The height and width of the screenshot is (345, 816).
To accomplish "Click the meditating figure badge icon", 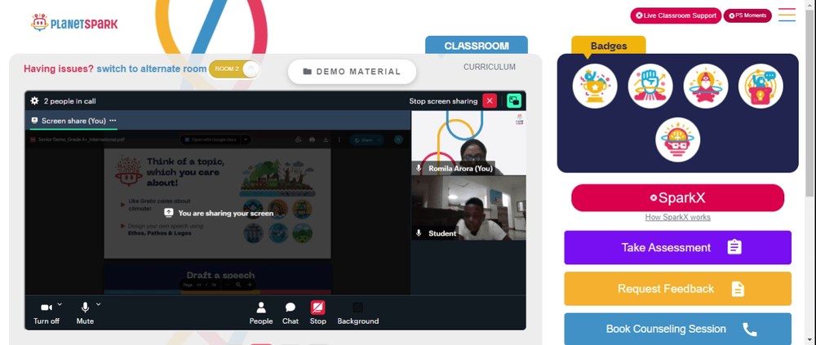I will point(706,86).
